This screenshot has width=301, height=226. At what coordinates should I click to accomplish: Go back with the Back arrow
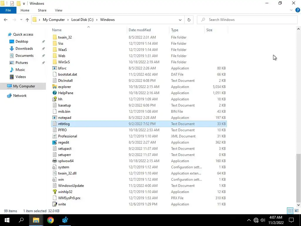pos(6,20)
